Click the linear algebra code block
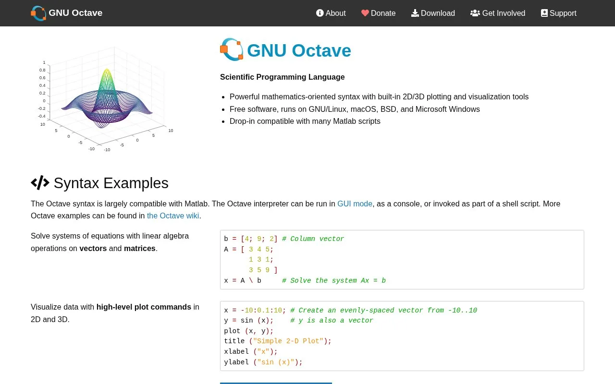The width and height of the screenshot is (615, 384). tap(402, 260)
